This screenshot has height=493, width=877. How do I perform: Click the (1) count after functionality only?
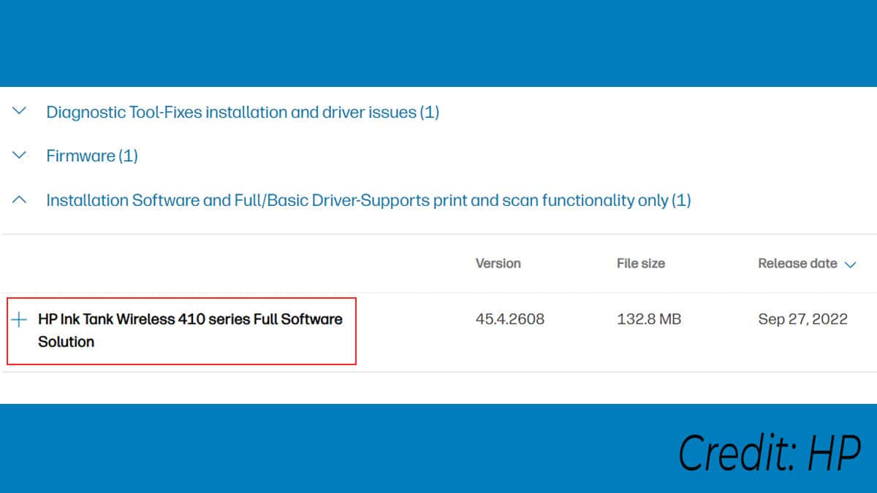(x=680, y=200)
